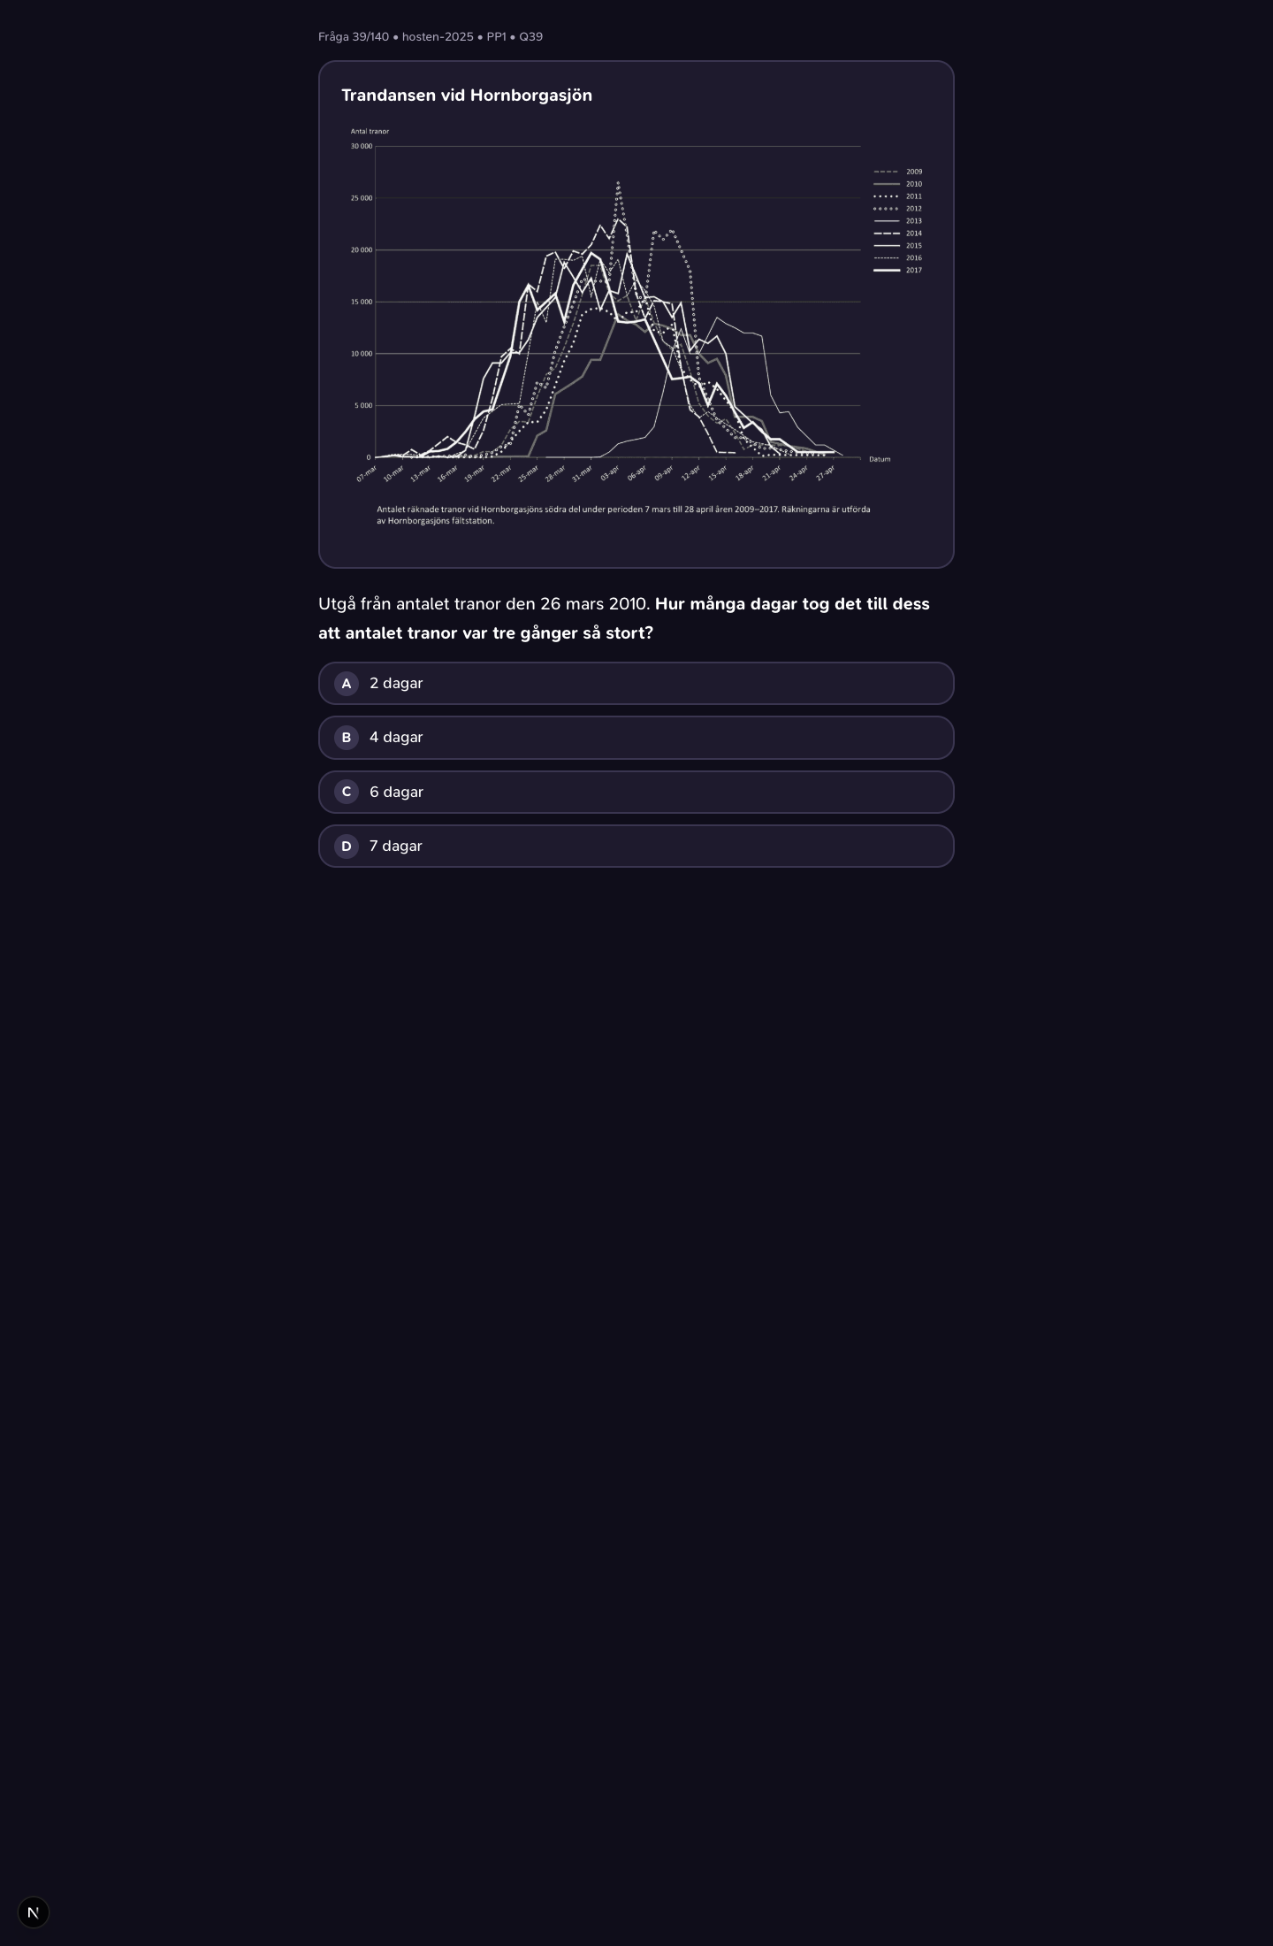This screenshot has height=1946, width=1273.
Task: Click the circled letter D badge
Action: click(347, 847)
